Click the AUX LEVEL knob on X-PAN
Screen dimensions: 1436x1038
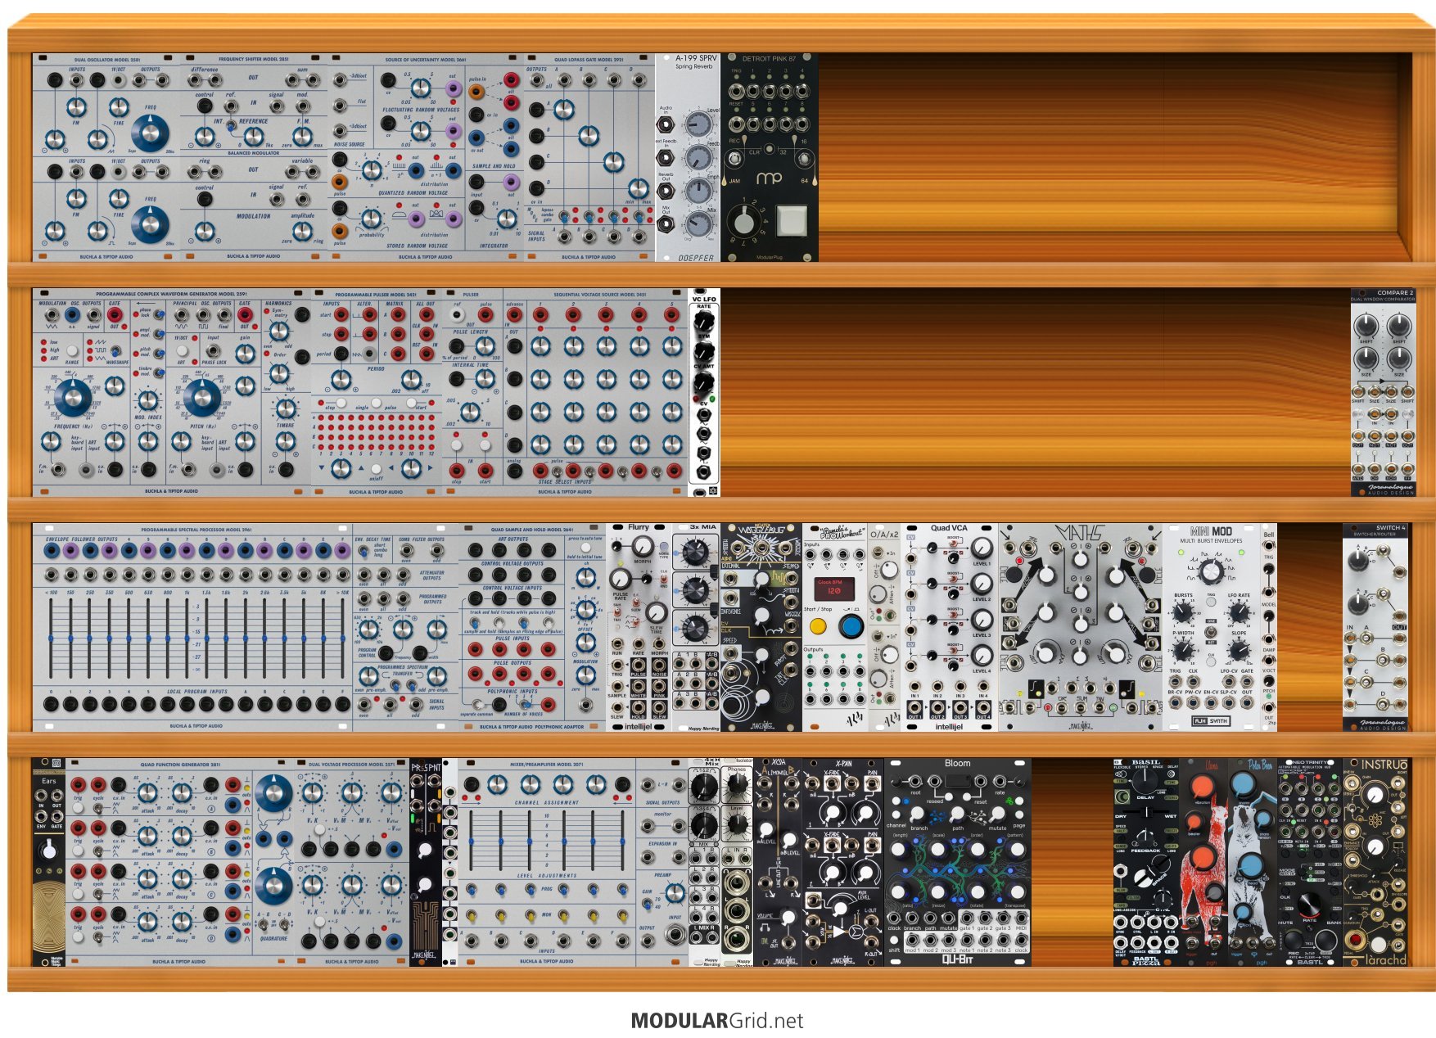click(839, 909)
